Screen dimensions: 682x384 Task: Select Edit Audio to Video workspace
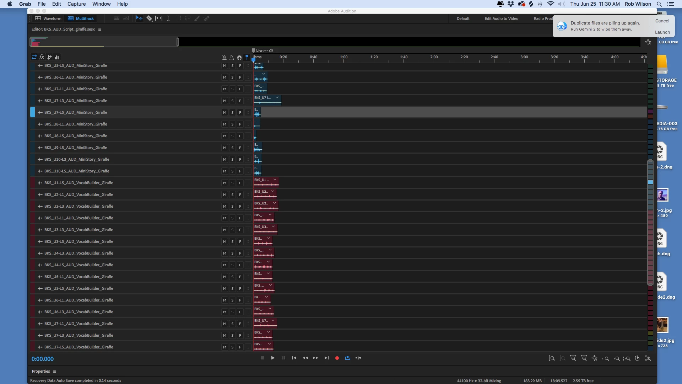[501, 18]
